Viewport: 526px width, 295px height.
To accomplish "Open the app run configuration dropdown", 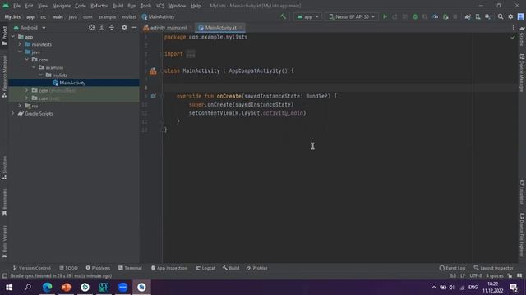I will click(307, 16).
